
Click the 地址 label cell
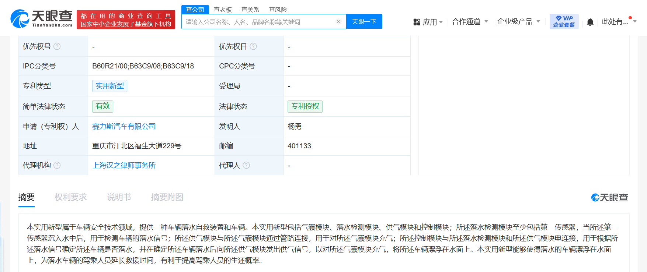click(x=53, y=146)
